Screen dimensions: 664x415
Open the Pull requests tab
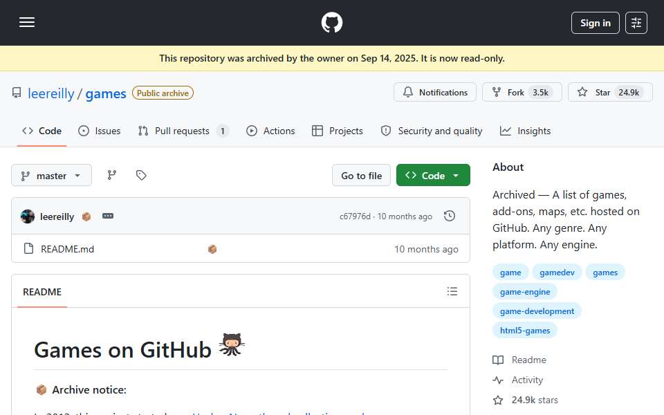183,131
